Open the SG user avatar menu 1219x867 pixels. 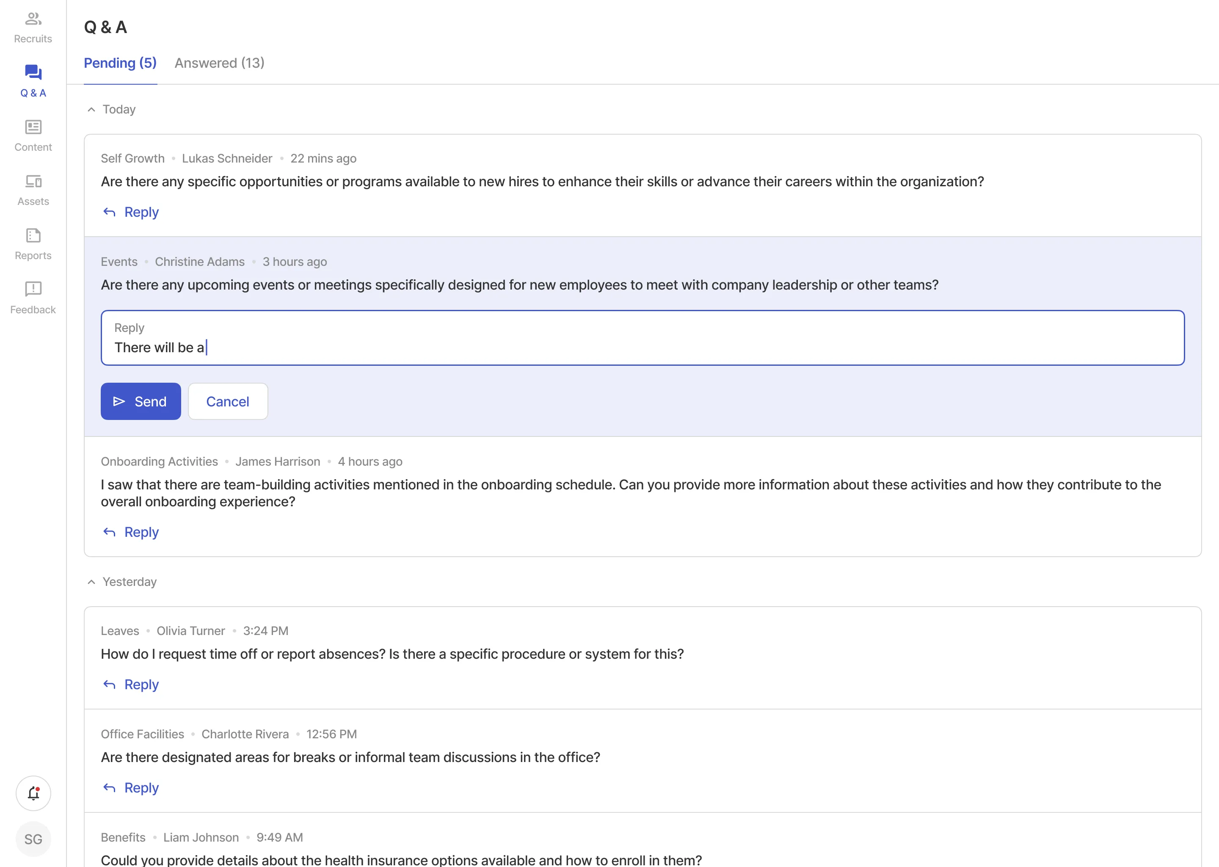[x=33, y=839]
